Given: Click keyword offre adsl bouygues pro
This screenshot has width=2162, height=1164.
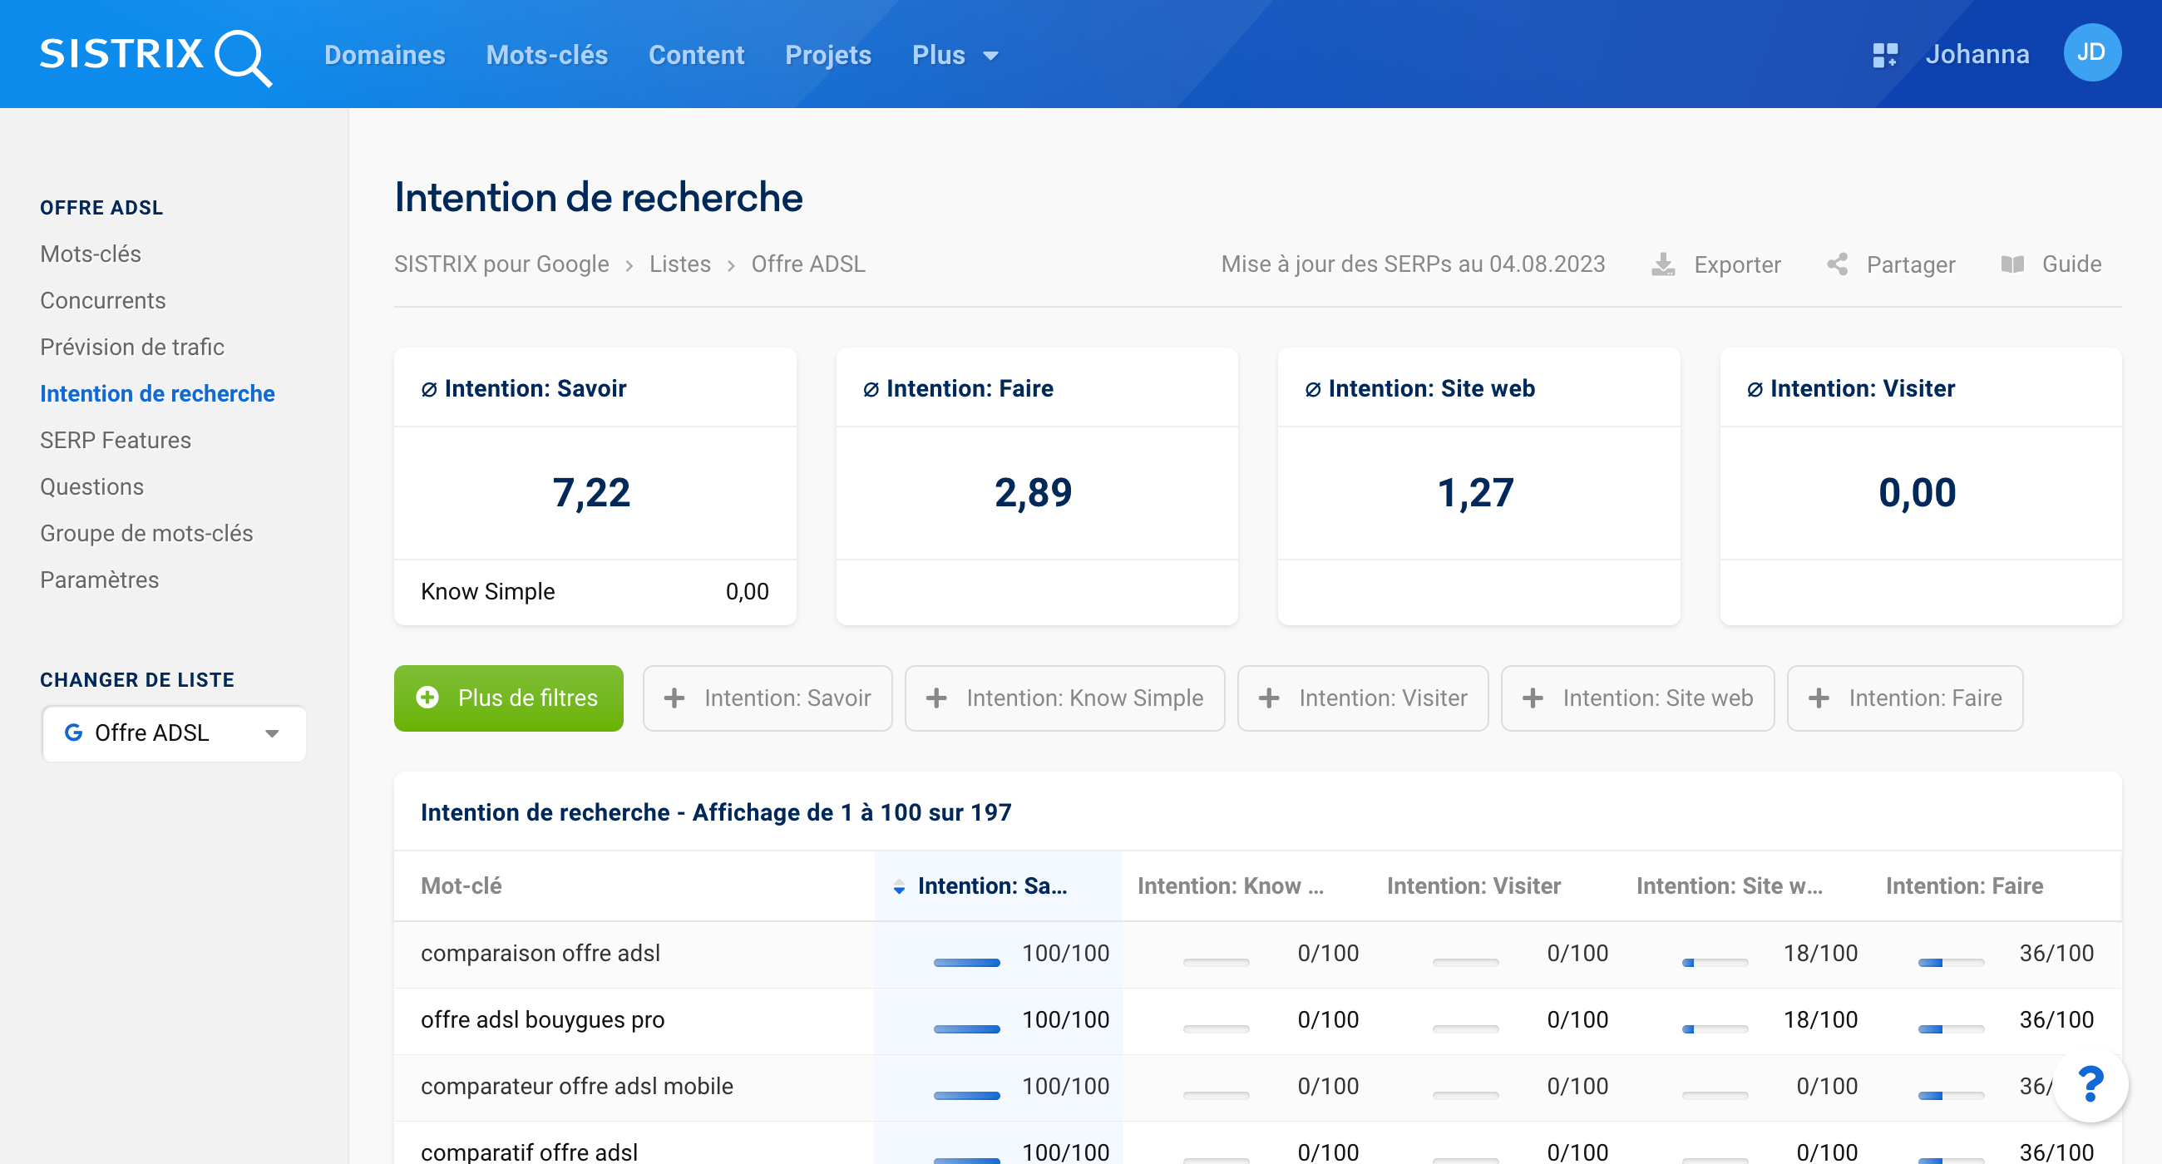Looking at the screenshot, I should [542, 1019].
